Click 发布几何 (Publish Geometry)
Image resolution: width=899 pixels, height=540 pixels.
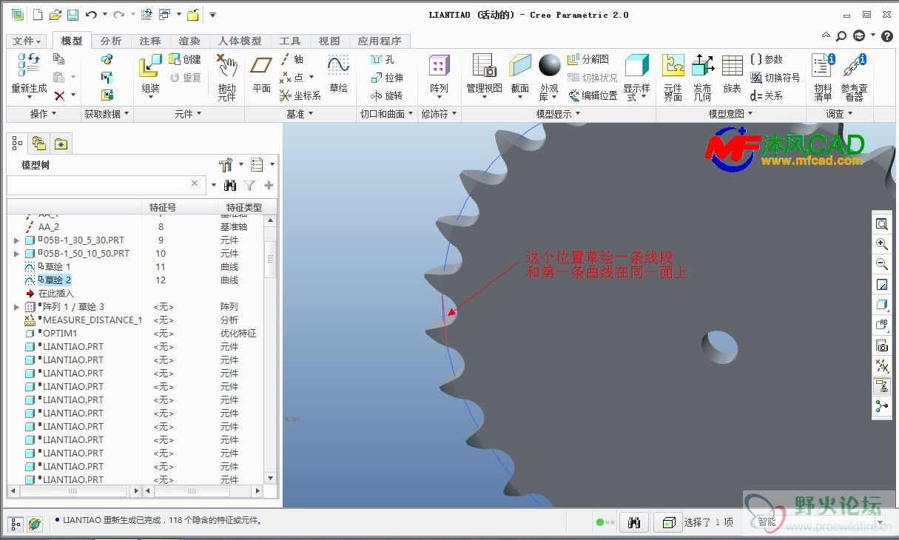pos(702,77)
